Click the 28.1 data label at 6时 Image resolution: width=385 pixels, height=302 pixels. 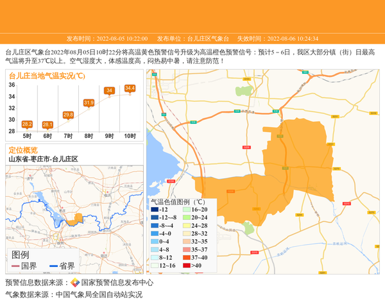pos(47,124)
